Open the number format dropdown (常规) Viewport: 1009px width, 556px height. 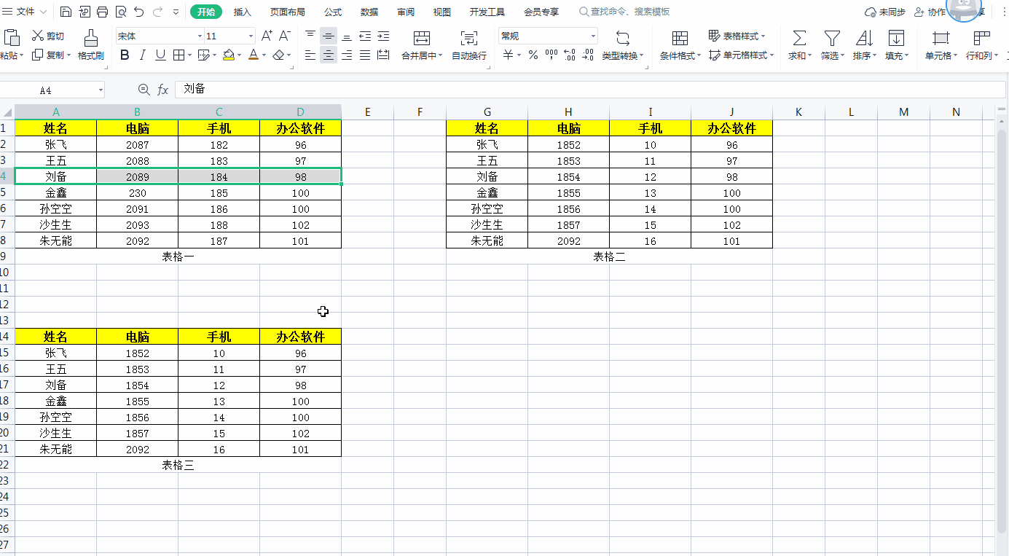coord(593,36)
